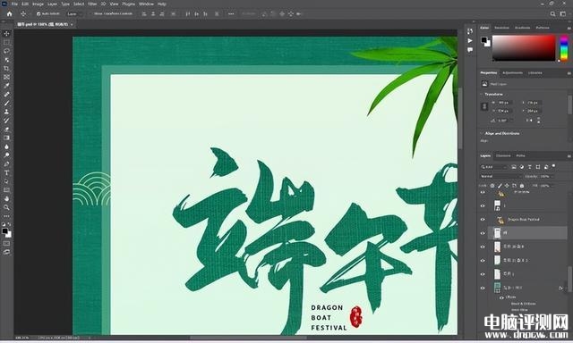Switch to the Swatches tab

pos(501,28)
